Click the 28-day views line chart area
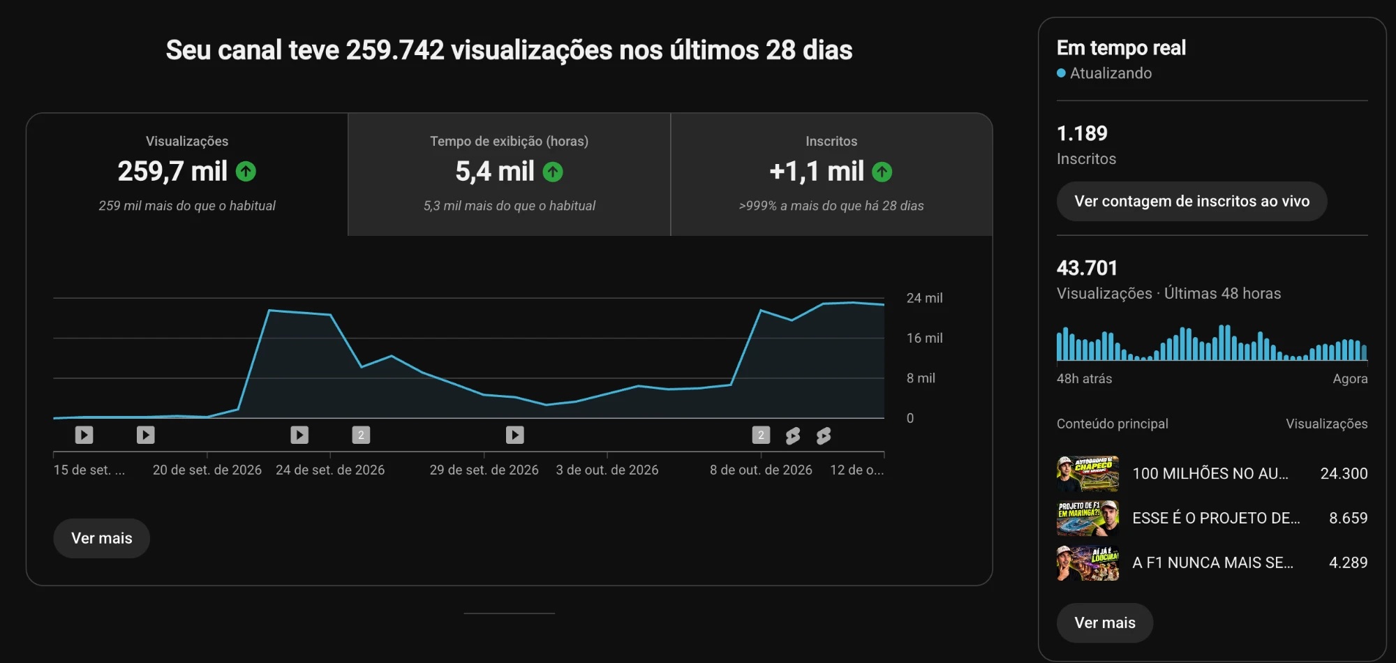1396x663 pixels. (469, 359)
